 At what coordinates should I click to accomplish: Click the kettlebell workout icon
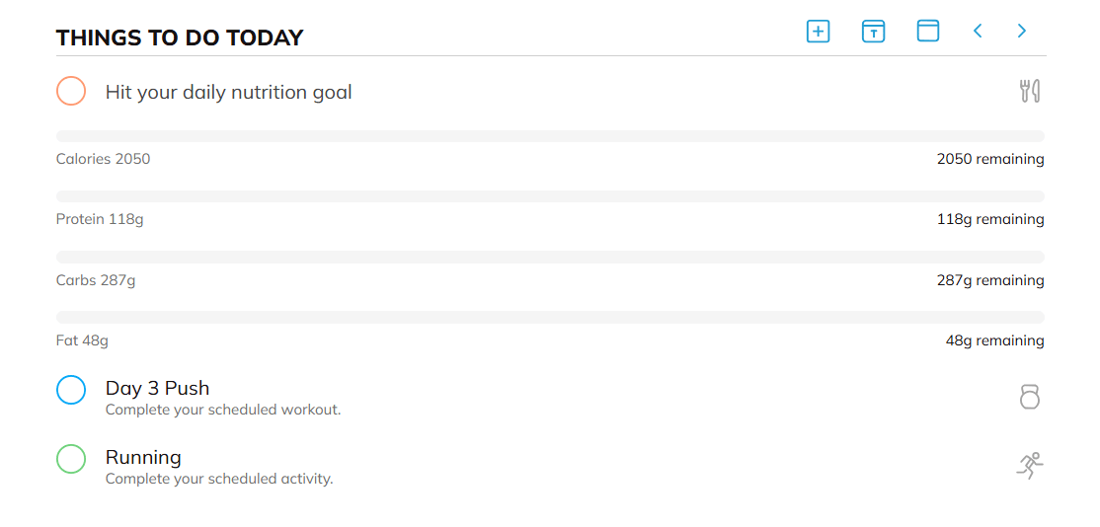coord(1030,397)
